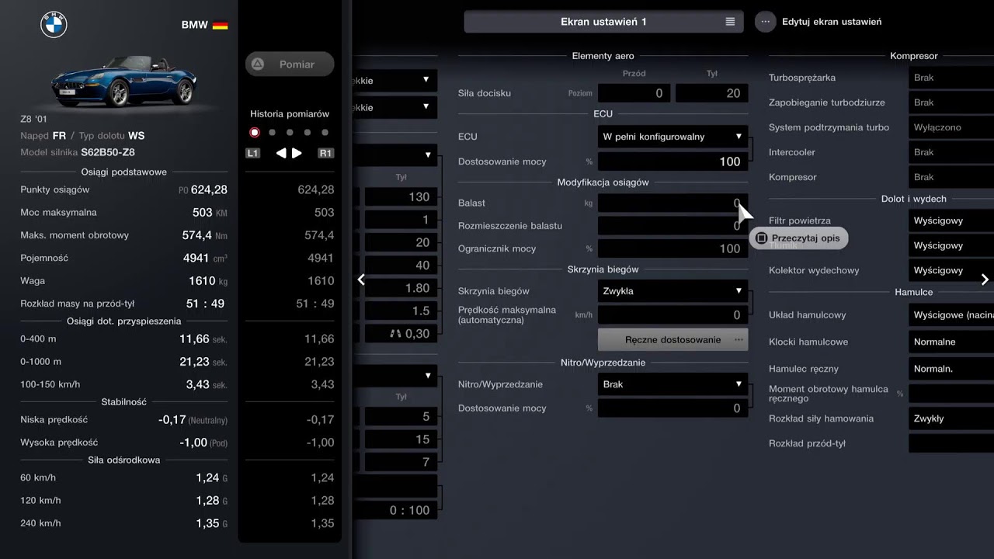Open the Układ hamulcowy selector
994x559 pixels.
[951, 315]
